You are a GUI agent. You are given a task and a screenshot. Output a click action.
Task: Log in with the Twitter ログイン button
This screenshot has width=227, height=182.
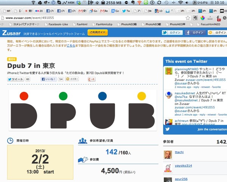(172, 32)
